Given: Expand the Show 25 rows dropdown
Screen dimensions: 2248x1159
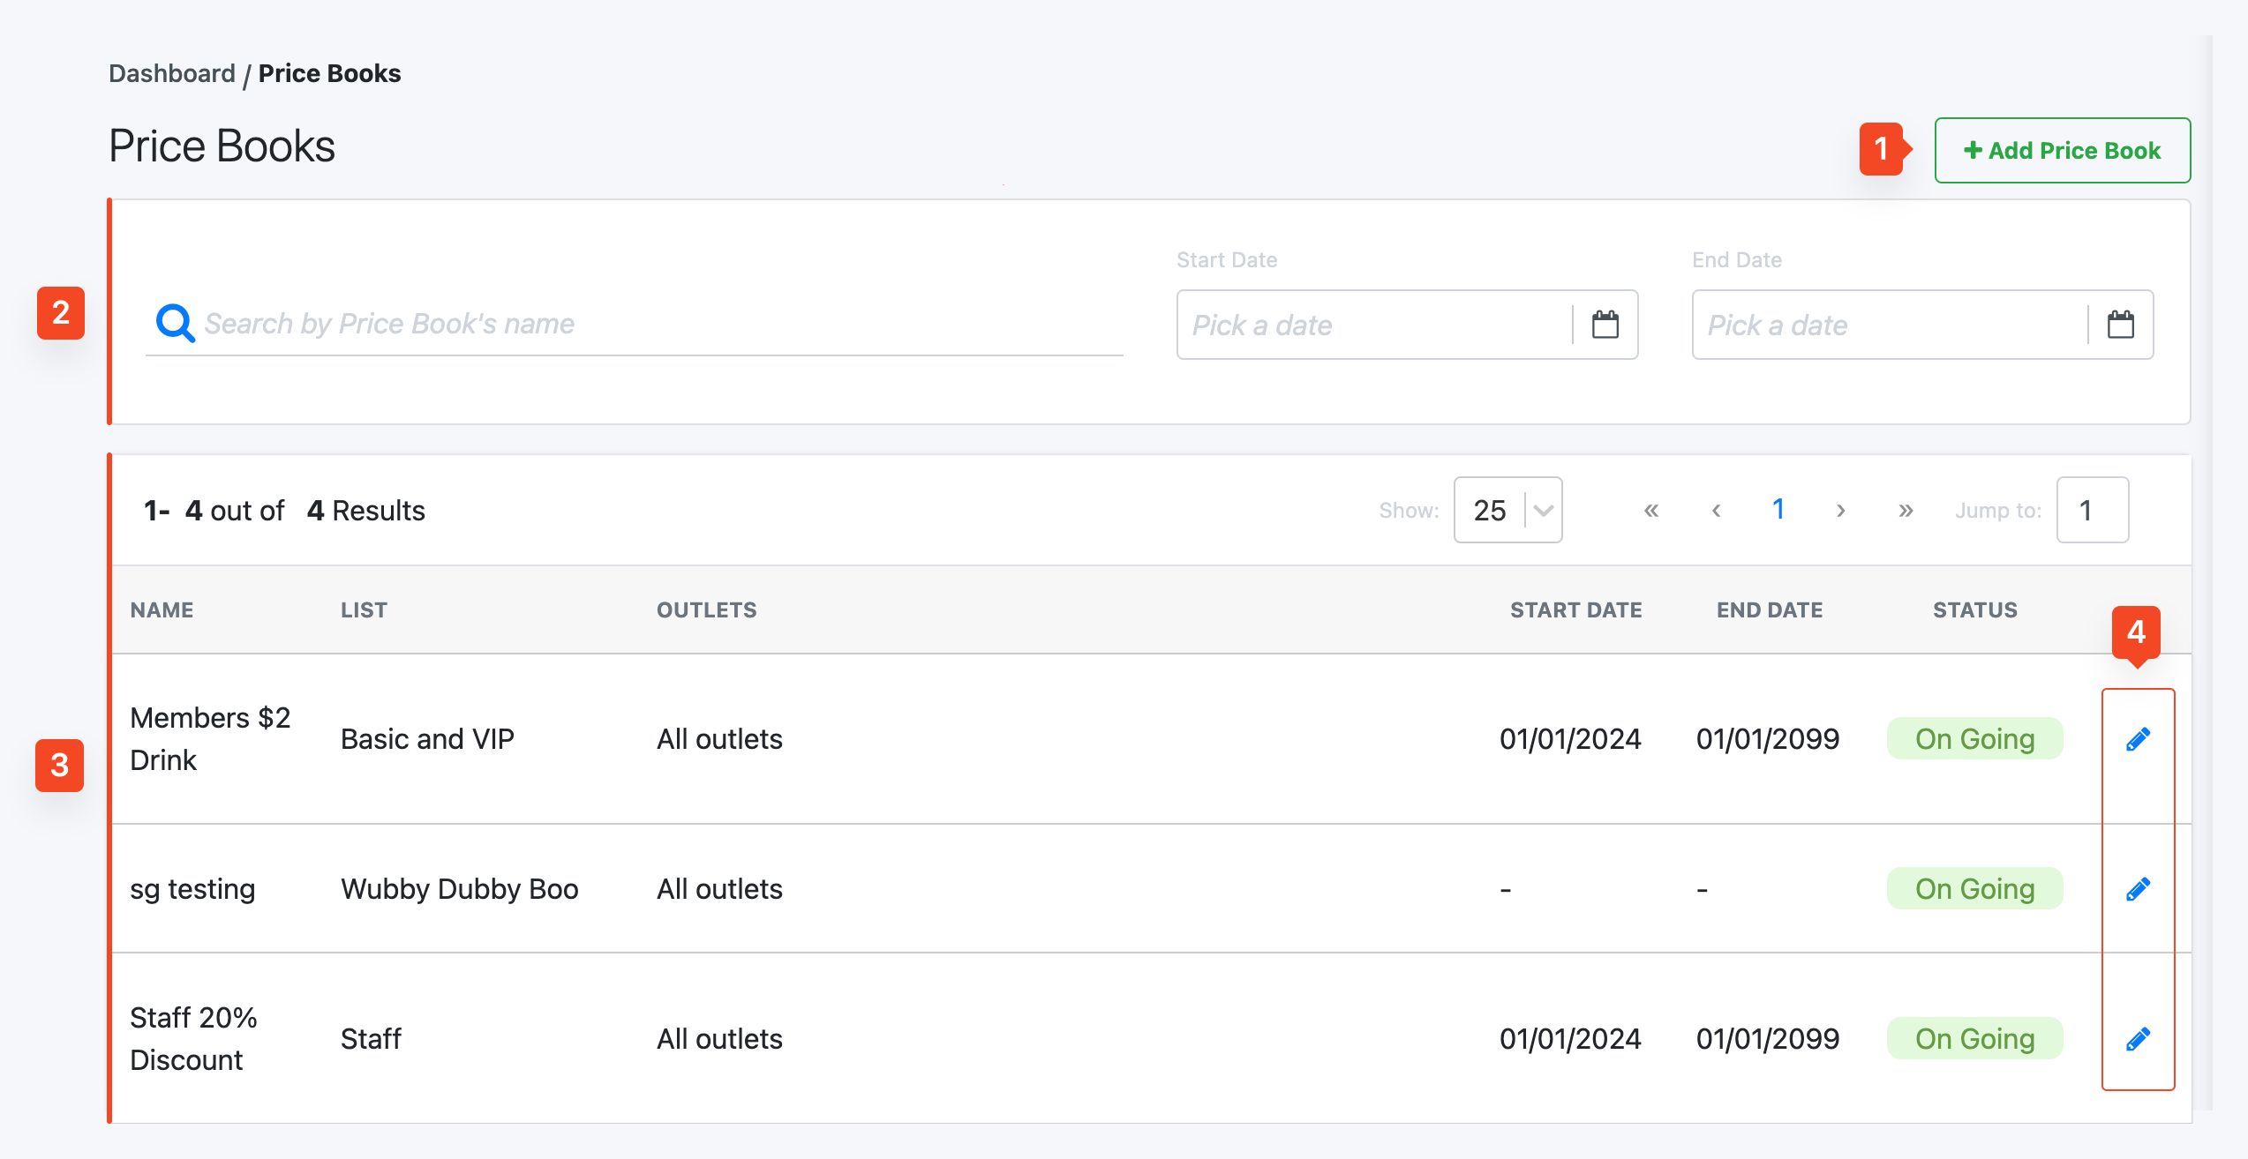Looking at the screenshot, I should tap(1507, 510).
